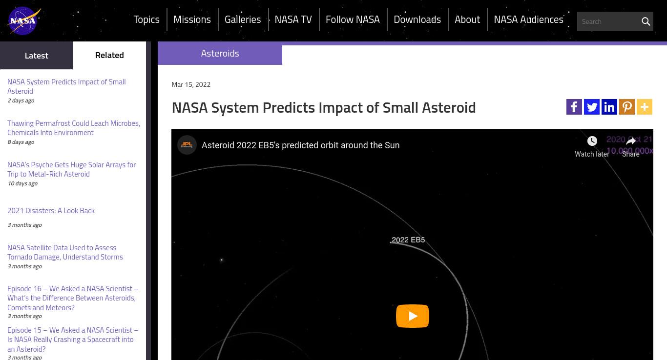This screenshot has height=360, width=667.
Task: Share the article on Facebook
Action: point(574,107)
